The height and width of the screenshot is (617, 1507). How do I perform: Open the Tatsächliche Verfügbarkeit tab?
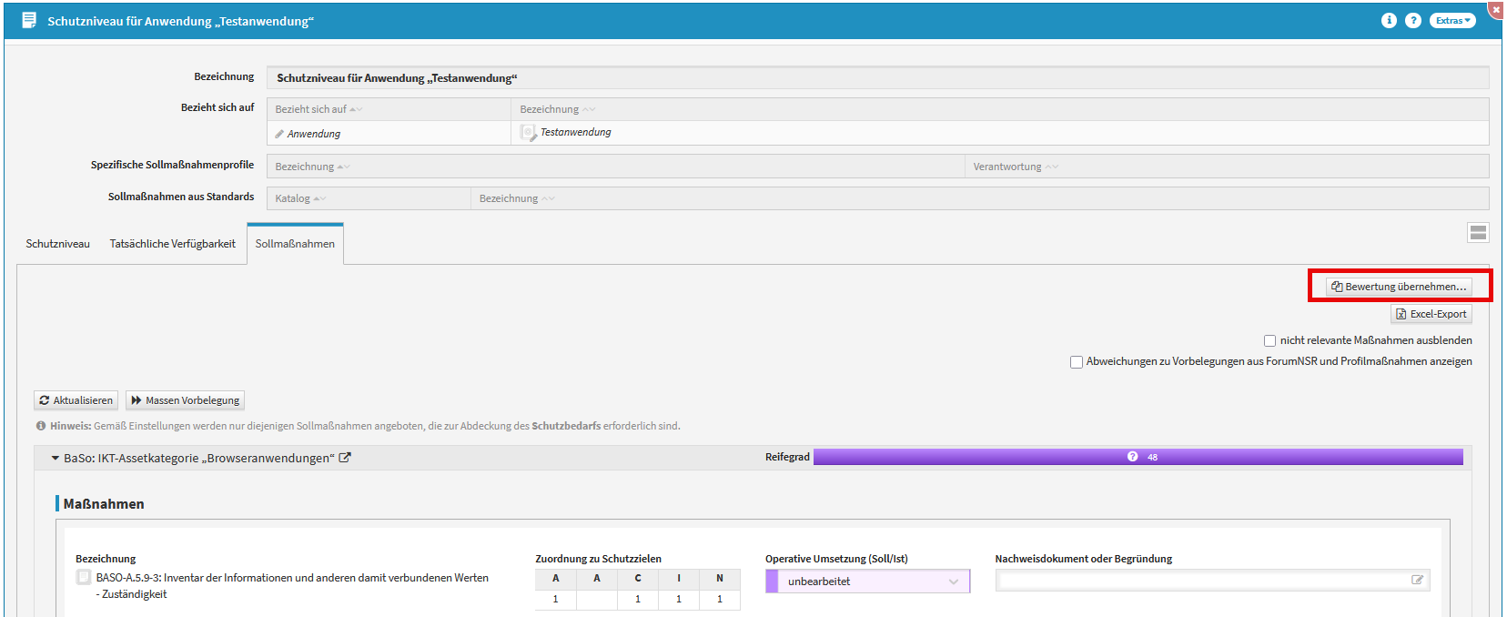point(173,244)
